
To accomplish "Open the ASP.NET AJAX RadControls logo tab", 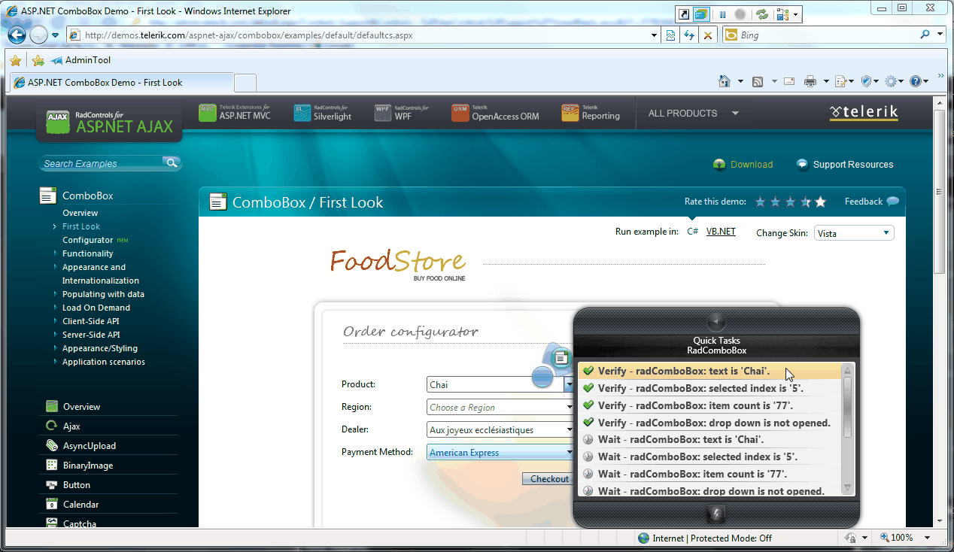I will [x=110, y=121].
